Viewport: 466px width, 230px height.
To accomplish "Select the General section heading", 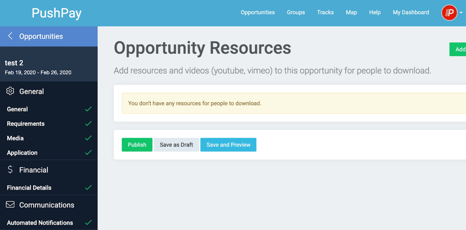I will [x=31, y=92].
